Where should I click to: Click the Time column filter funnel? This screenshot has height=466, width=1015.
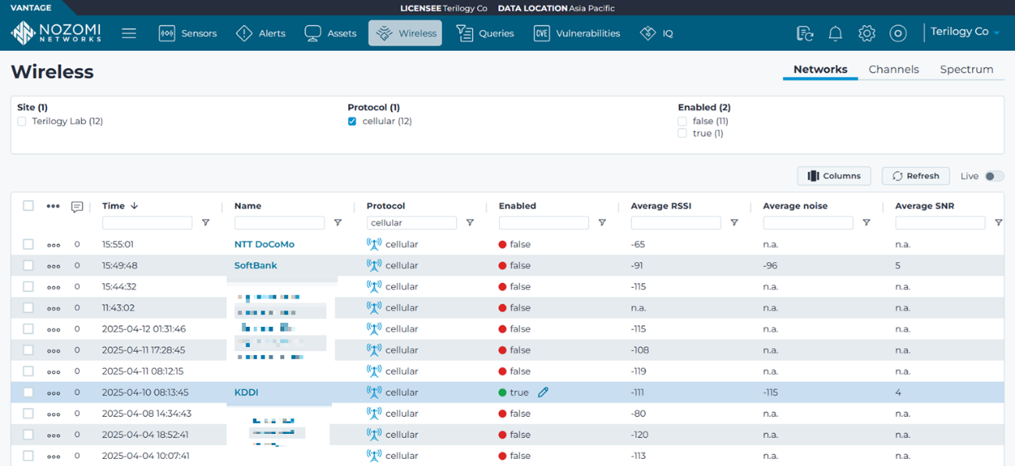pos(206,223)
